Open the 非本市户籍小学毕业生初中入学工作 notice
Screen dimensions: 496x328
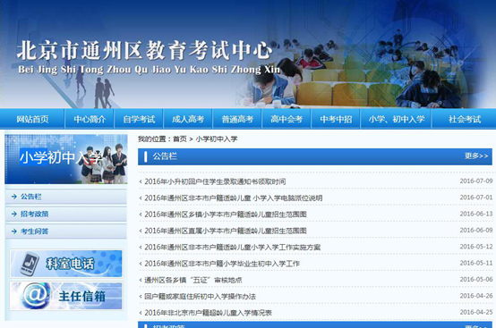point(222,264)
